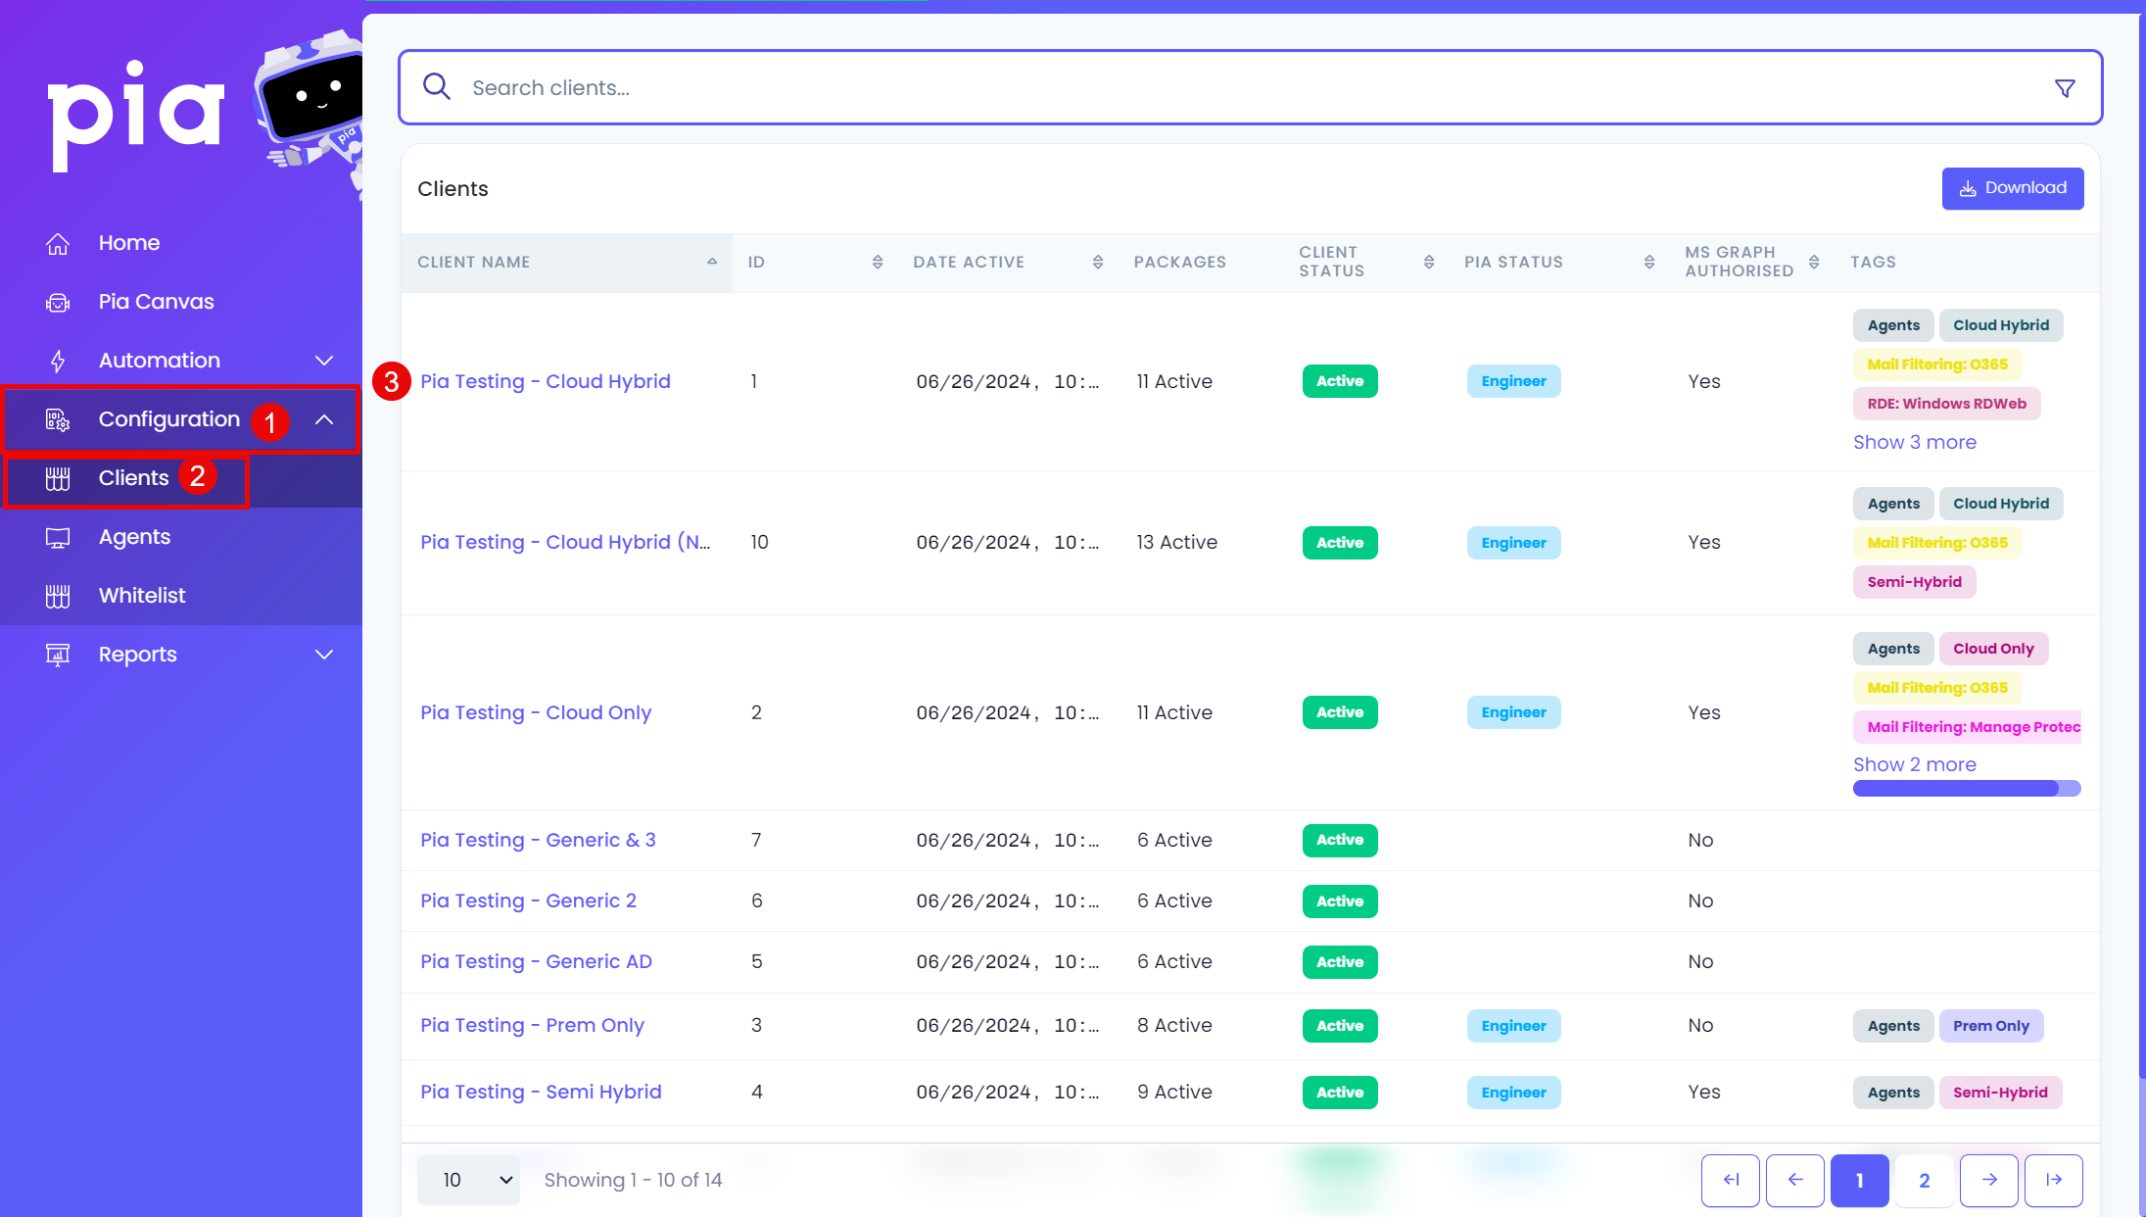Sort by Client Status arrows

1429,262
